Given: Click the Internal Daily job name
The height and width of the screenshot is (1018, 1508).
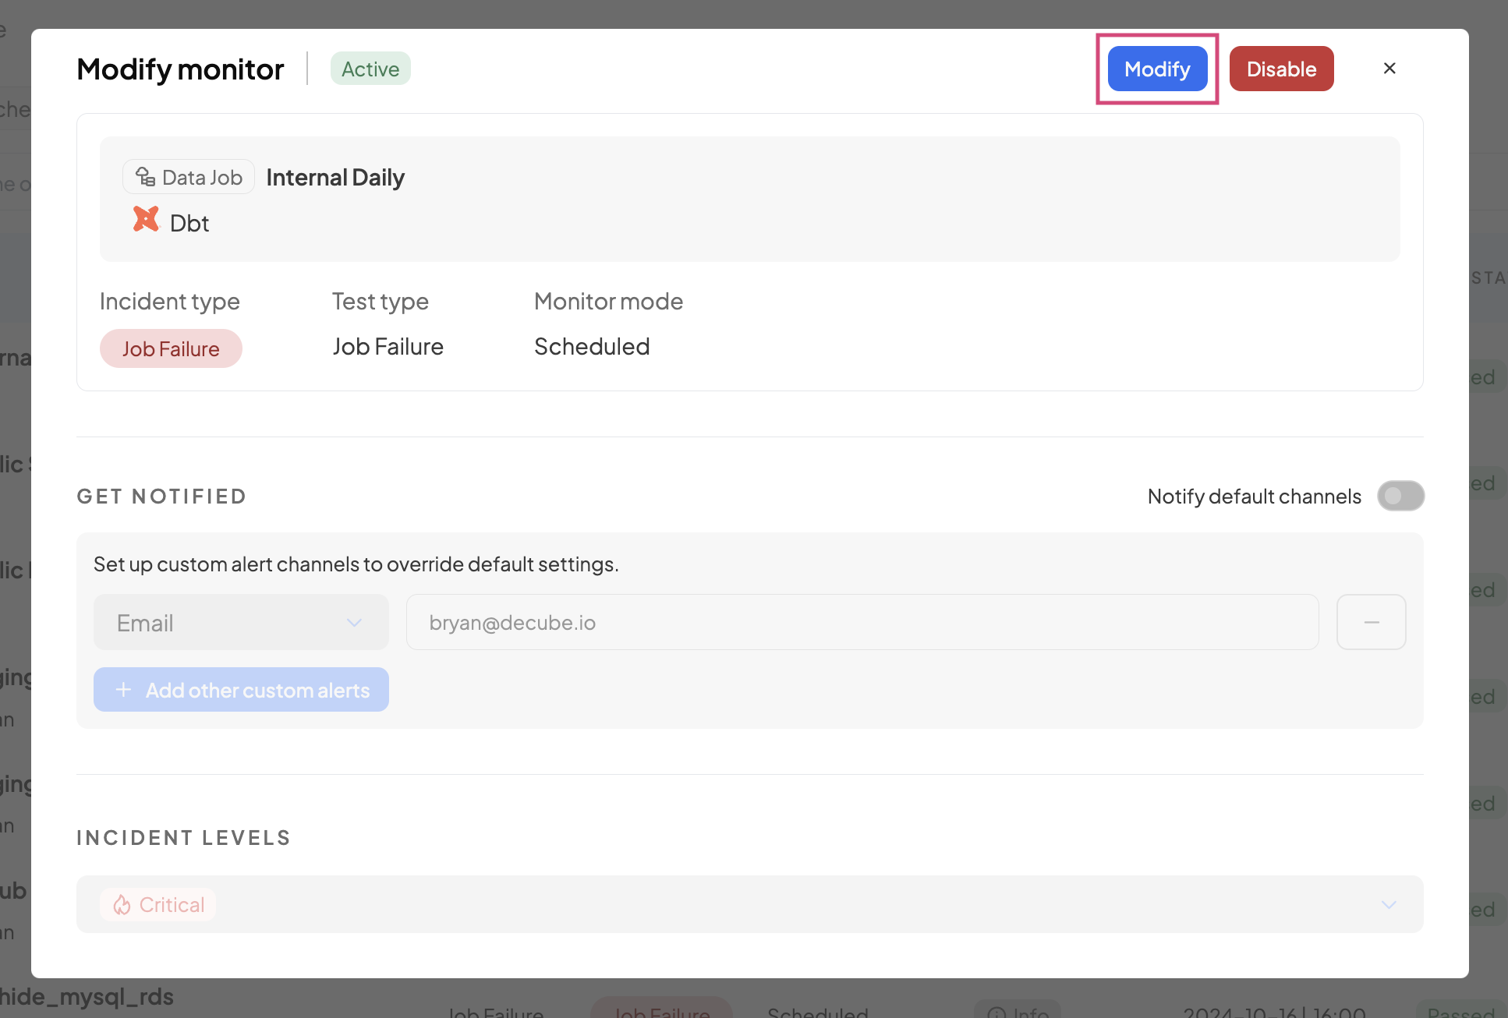Looking at the screenshot, I should pos(335,177).
